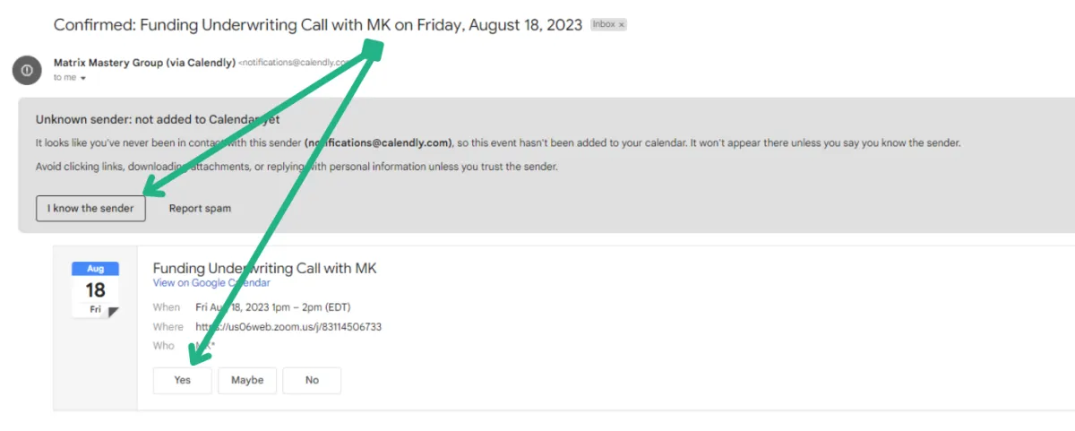Click sender name Matrix Mastery Group (via Calendly)
This screenshot has height=431, width=1075.
coord(144,63)
